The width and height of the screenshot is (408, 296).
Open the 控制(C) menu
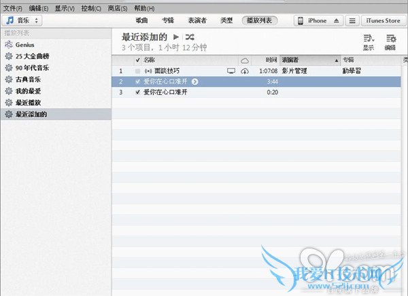coord(91,9)
